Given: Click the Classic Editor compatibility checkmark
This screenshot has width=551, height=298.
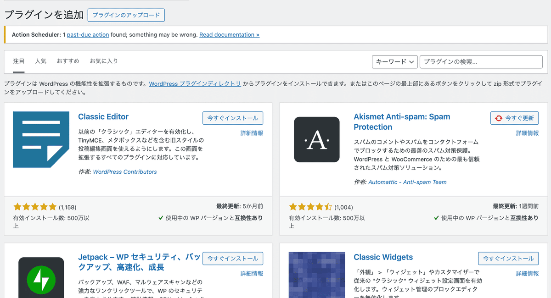Looking at the screenshot, I should (x=161, y=218).
